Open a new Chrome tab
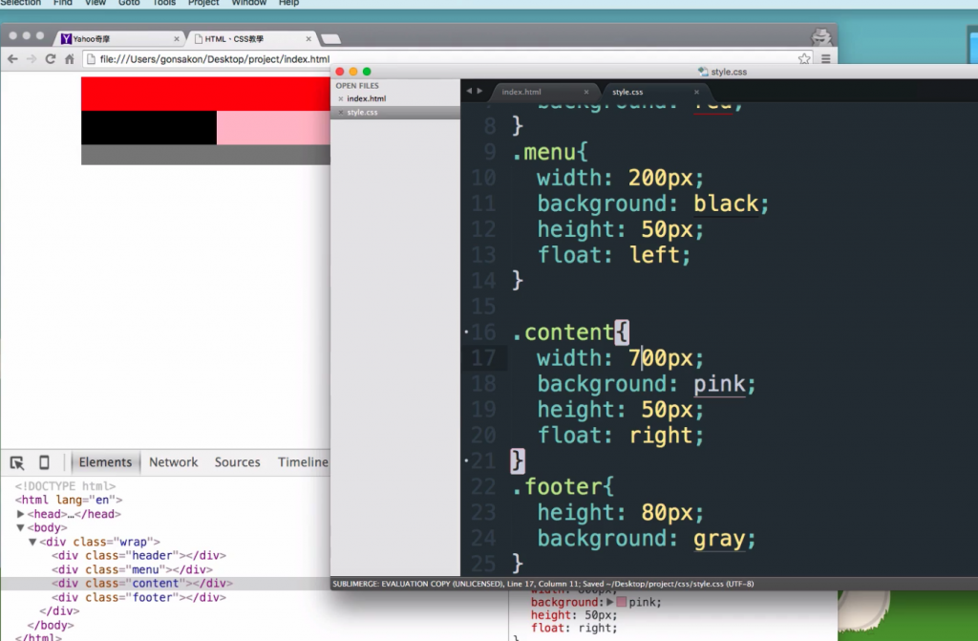978x641 pixels. coord(330,39)
